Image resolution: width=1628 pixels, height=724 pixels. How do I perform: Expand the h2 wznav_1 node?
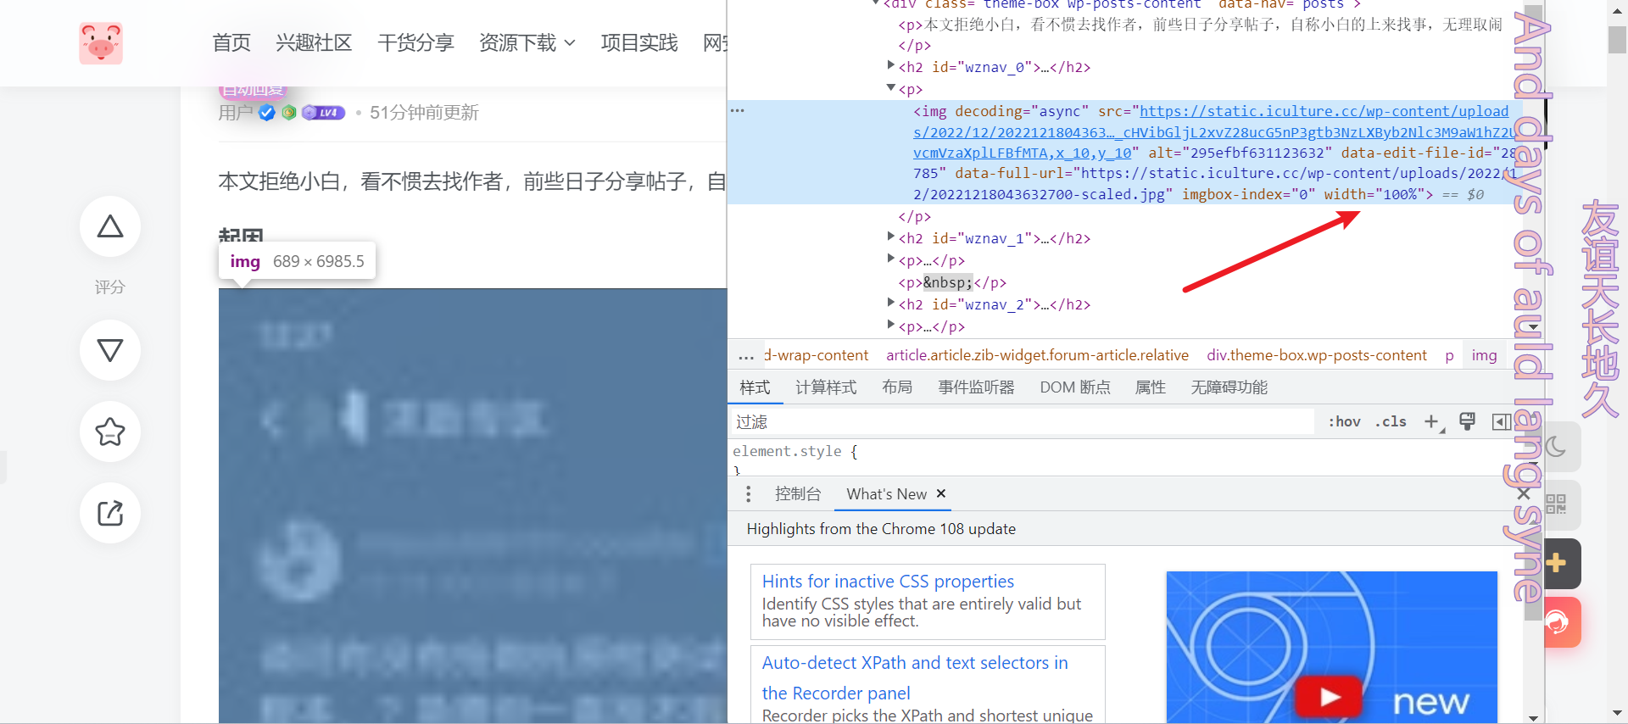pos(890,237)
